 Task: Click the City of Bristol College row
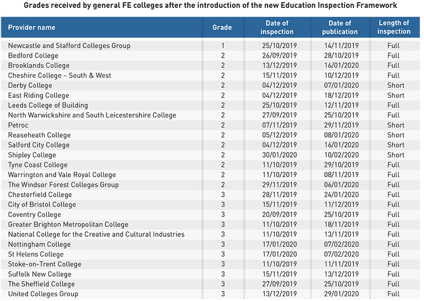(210, 205)
